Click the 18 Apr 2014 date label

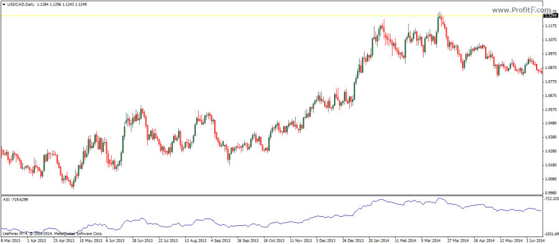[484, 240]
